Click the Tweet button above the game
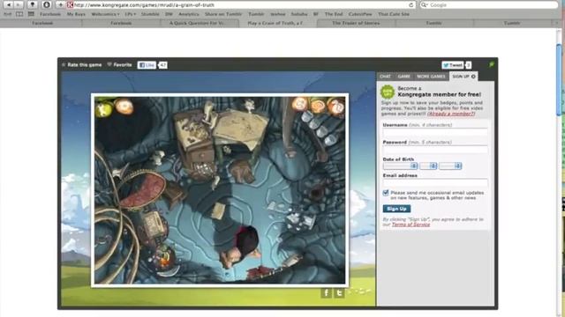Screen dimensions: 565x317 click(453, 65)
